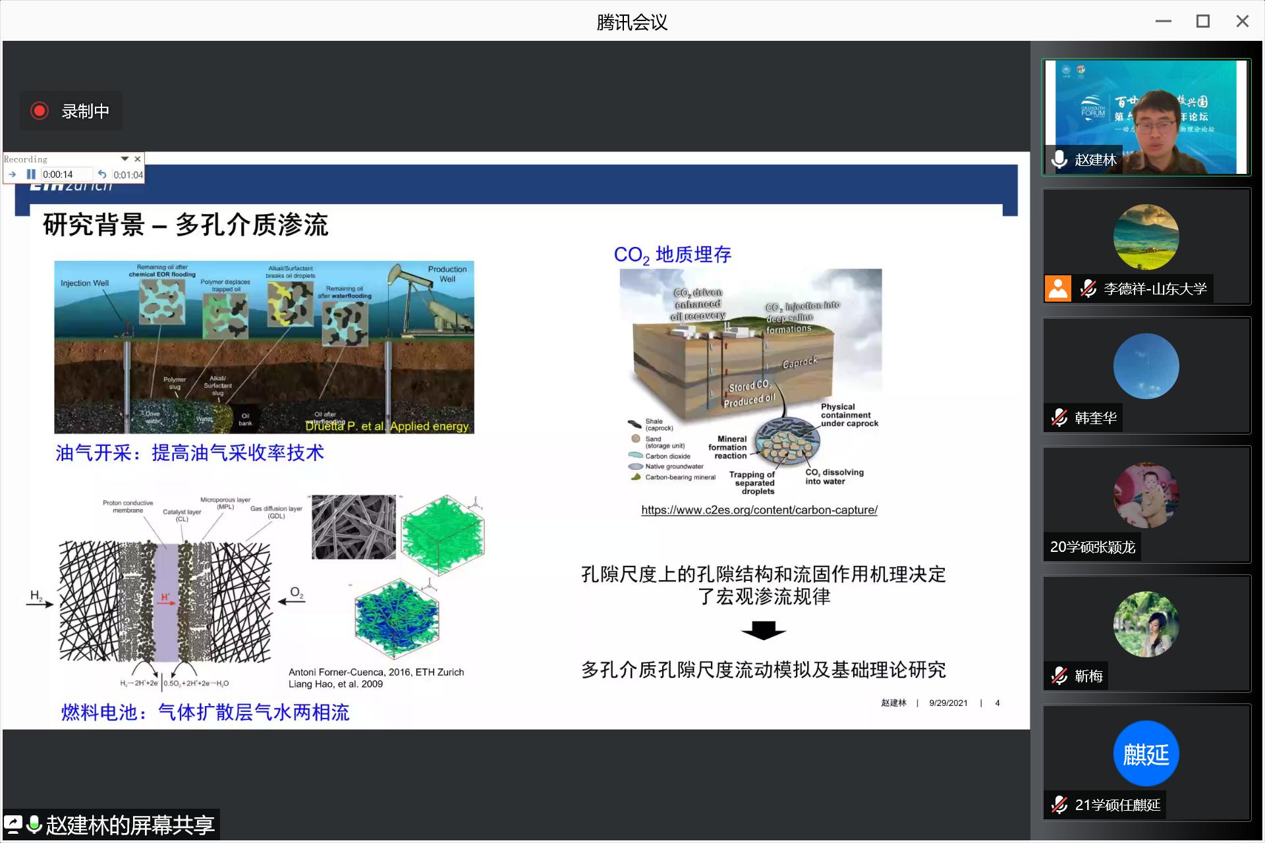Click 21学硕任麒延 muted mic icon

[x=1059, y=805]
